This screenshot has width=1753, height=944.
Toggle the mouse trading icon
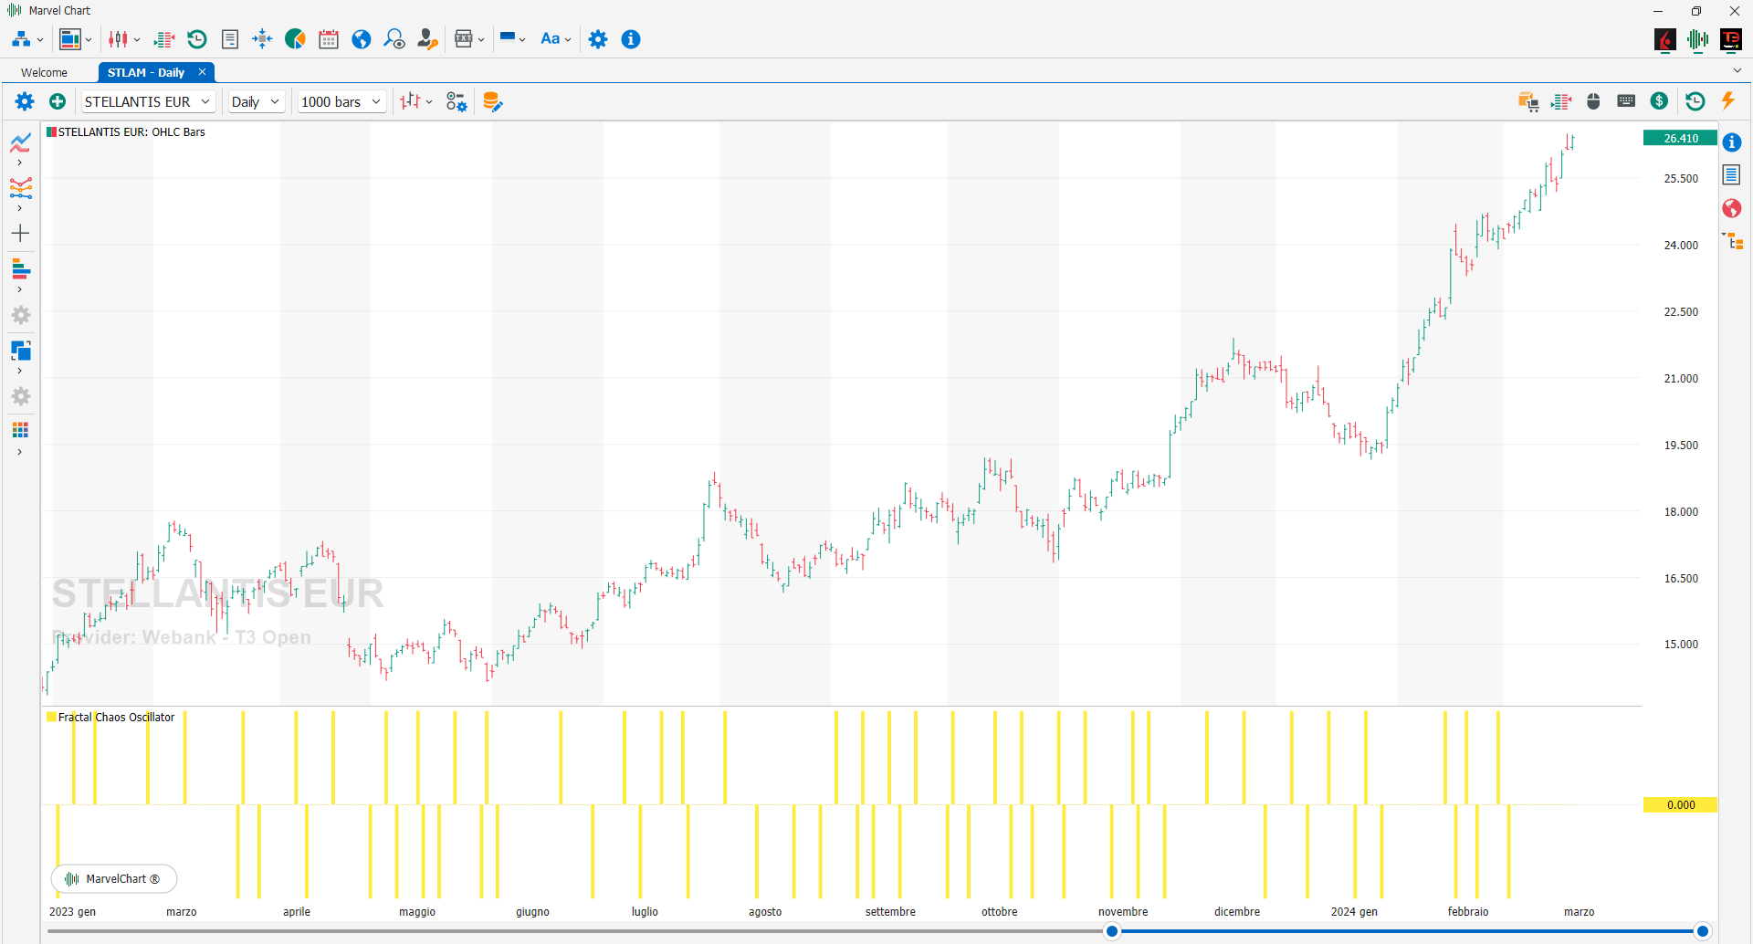(1594, 101)
